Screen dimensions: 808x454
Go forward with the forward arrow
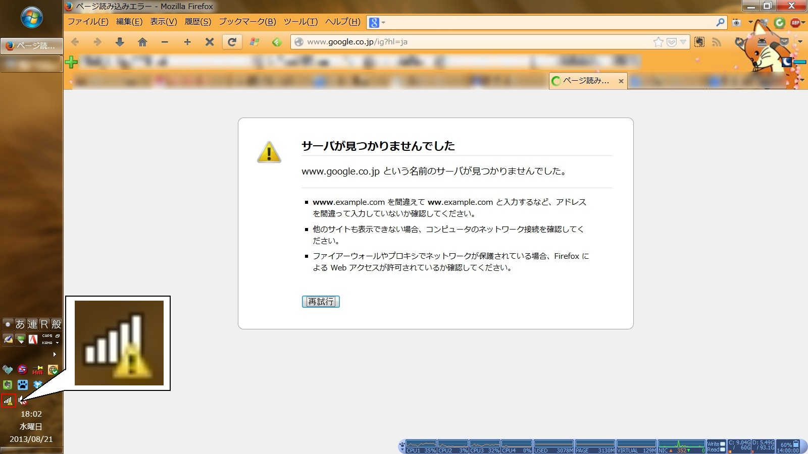[97, 42]
